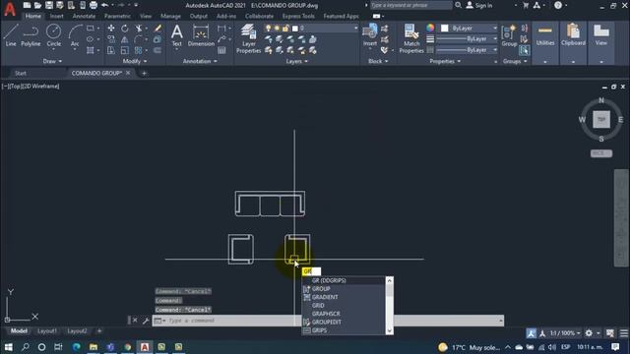Open annotation scale 1:1 / 100% dropdown

(565, 333)
